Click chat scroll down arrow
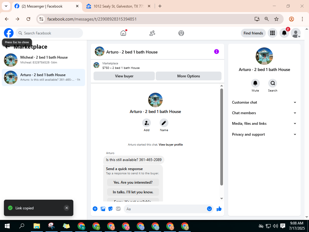The image size is (309, 232). pos(221,198)
